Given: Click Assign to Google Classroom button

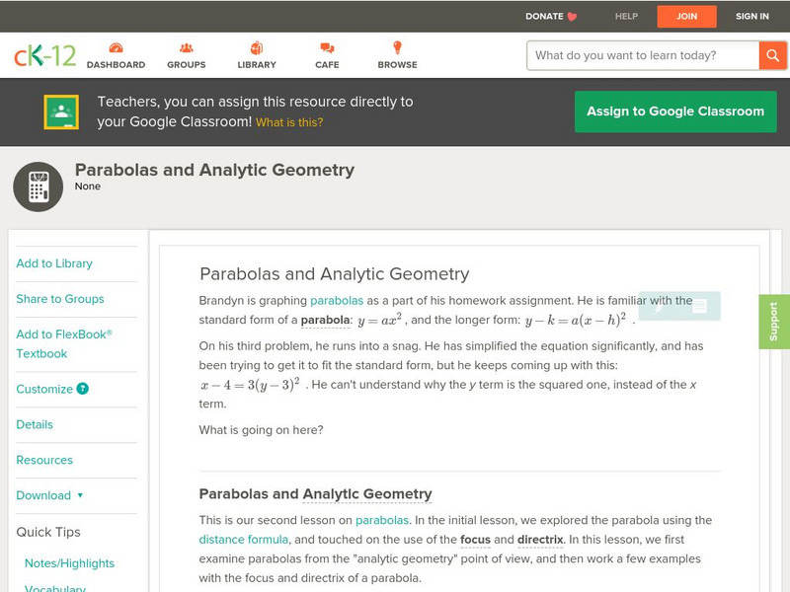Looking at the screenshot, I should [675, 111].
